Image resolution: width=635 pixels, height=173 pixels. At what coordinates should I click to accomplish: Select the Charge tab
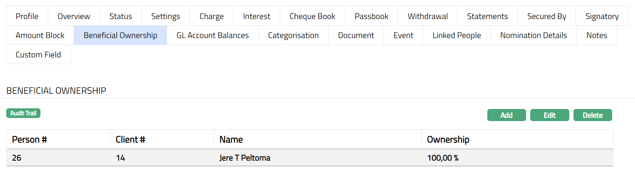[x=212, y=16]
